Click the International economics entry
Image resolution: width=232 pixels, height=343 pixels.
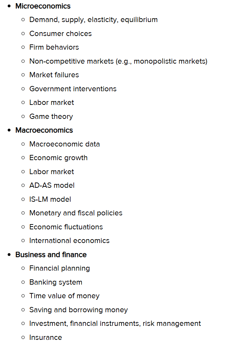click(x=69, y=241)
